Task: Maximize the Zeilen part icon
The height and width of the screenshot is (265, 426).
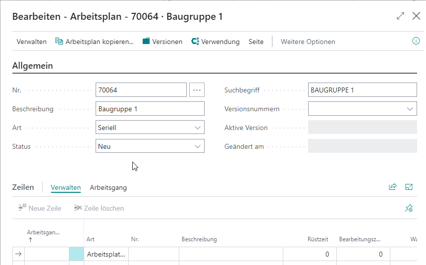Action: coord(409,187)
